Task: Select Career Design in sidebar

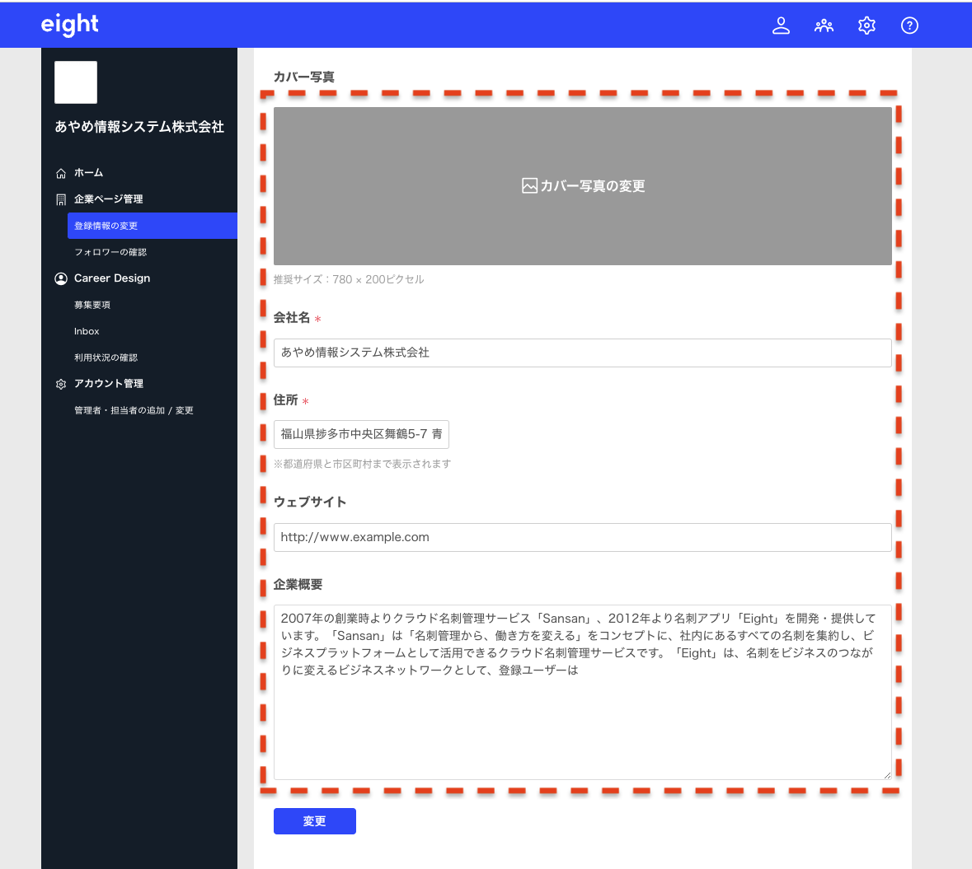Action: coord(112,278)
